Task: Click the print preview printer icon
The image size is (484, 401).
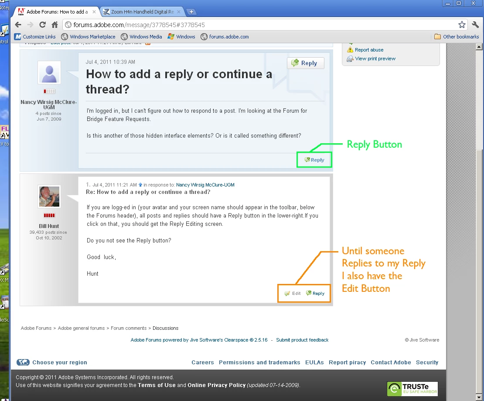Action: tap(350, 59)
